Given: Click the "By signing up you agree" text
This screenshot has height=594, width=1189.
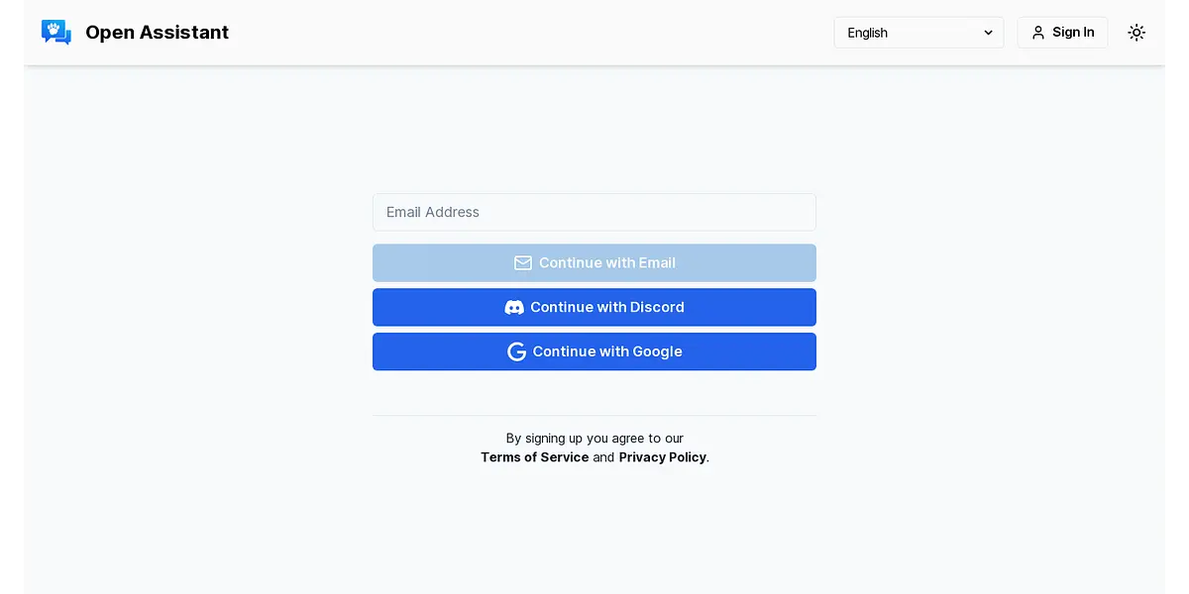Looking at the screenshot, I should click(x=594, y=438).
